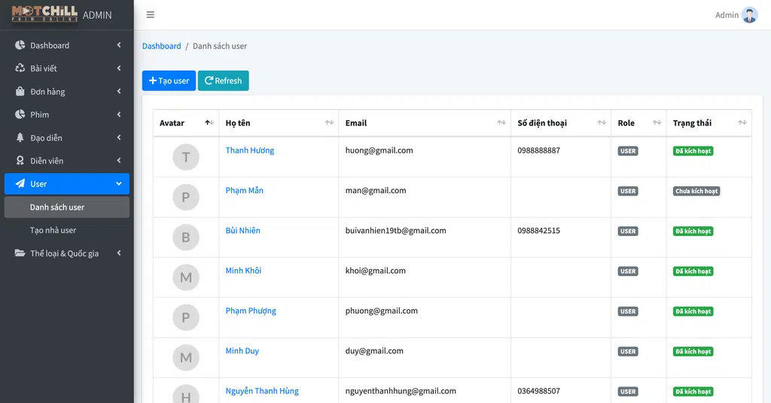
Task: Click Chưa kích hoạt badge of Phạm Mẫn
Action: click(x=696, y=191)
